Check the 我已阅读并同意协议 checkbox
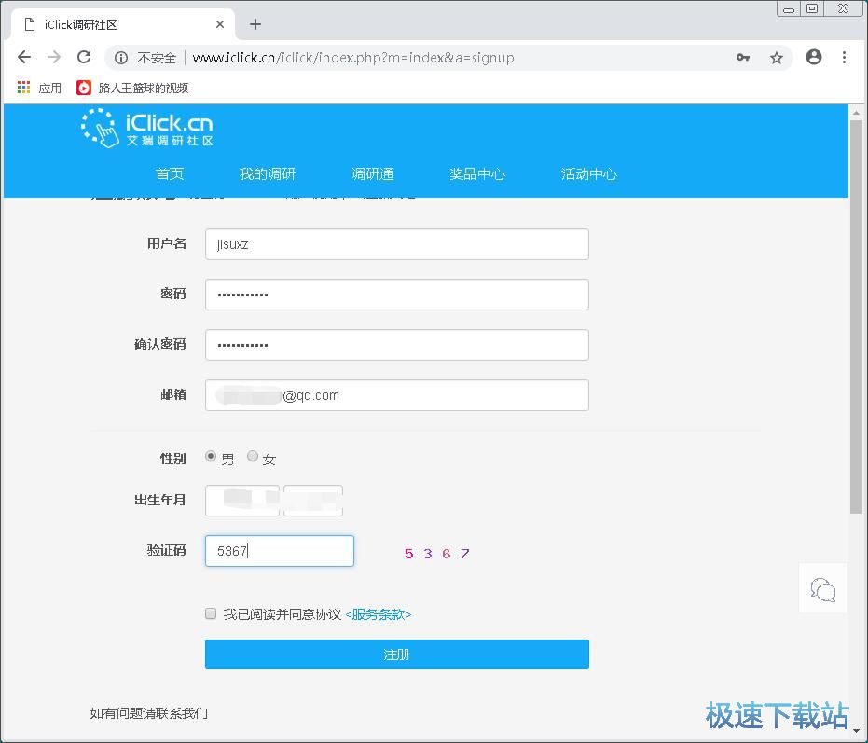 211,613
